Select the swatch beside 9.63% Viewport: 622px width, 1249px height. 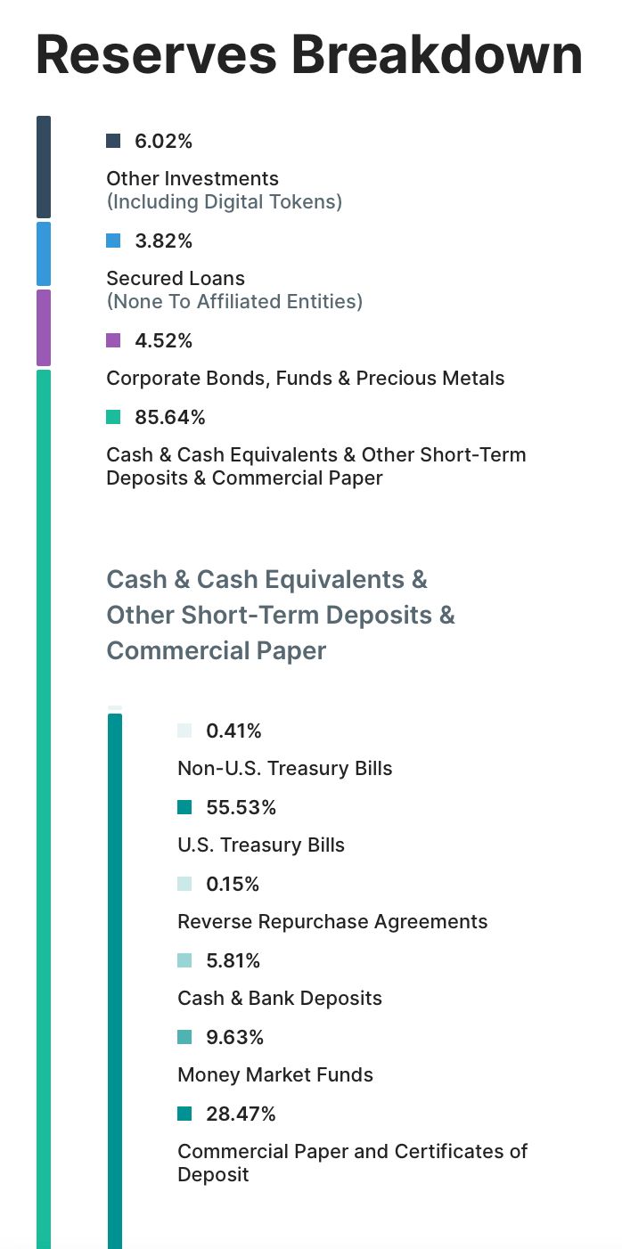[x=184, y=1037]
